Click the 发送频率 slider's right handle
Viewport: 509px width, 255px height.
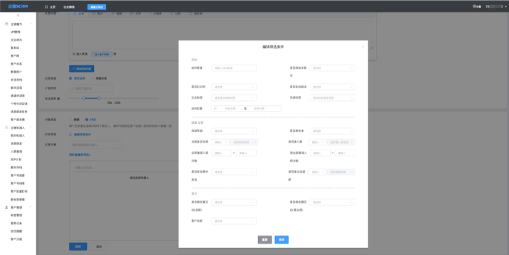(99, 98)
